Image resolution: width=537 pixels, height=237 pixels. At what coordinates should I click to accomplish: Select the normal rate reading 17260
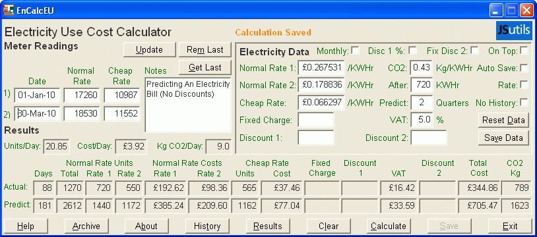click(82, 95)
